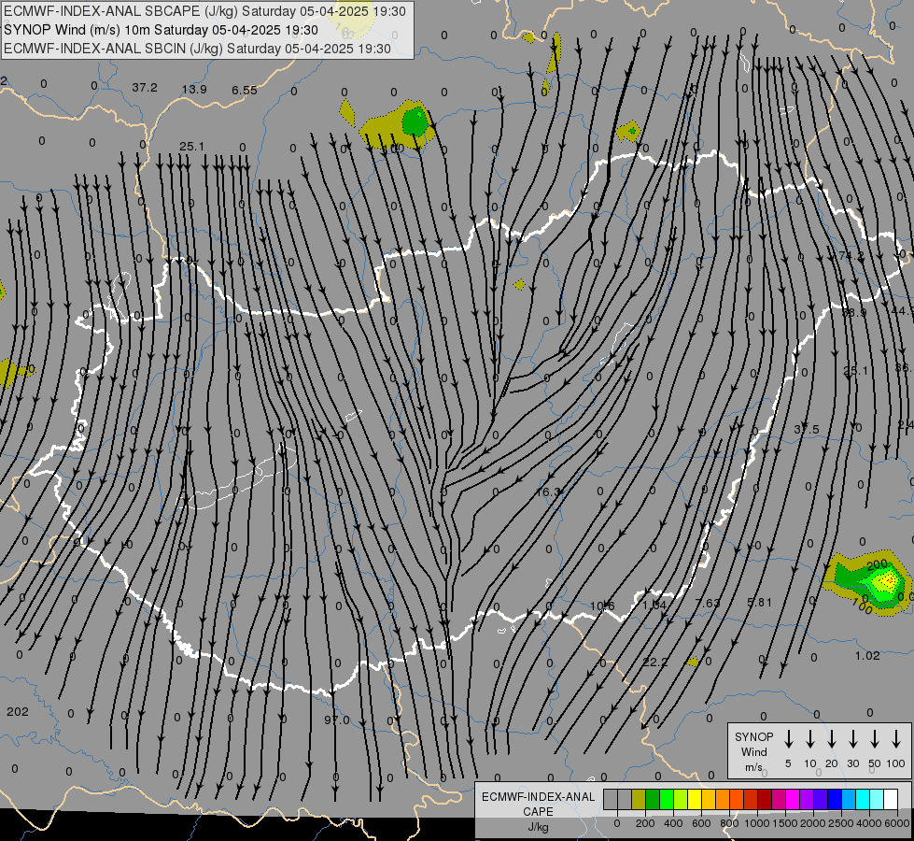Pick the white 6000 J/kg legend swatch

(890, 799)
